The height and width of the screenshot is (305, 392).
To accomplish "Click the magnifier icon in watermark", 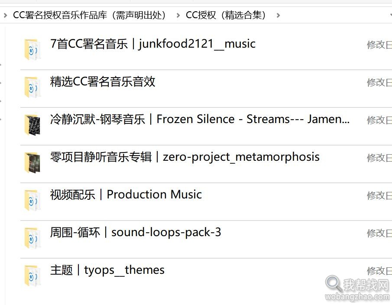I will tap(334, 284).
